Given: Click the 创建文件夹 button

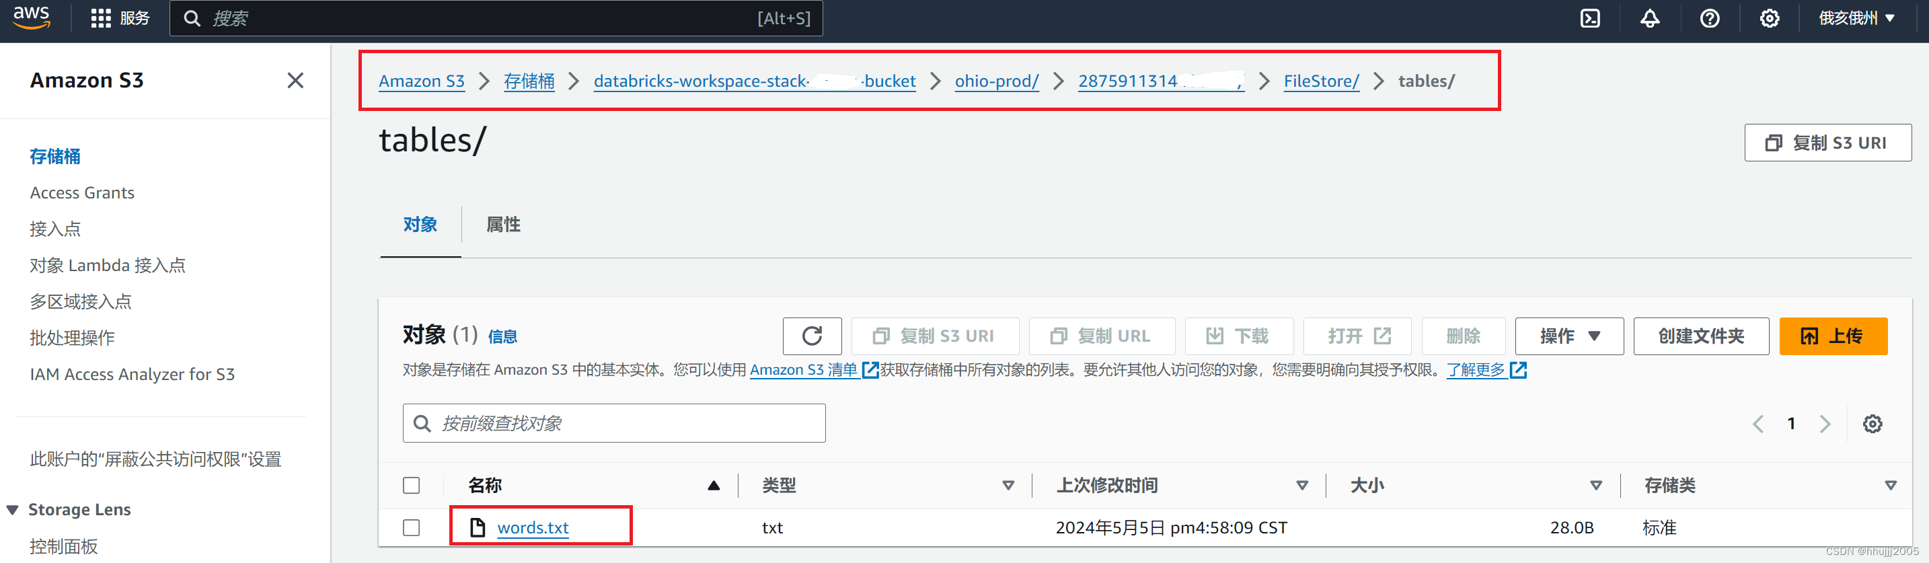Looking at the screenshot, I should click(1700, 336).
